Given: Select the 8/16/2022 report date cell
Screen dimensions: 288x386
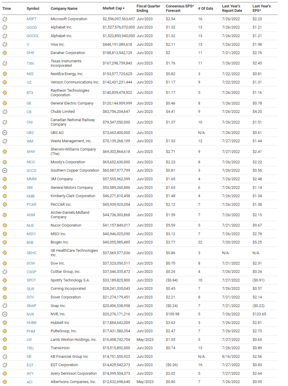Looking at the screenshot, I should pyautogui.click(x=231, y=357).
